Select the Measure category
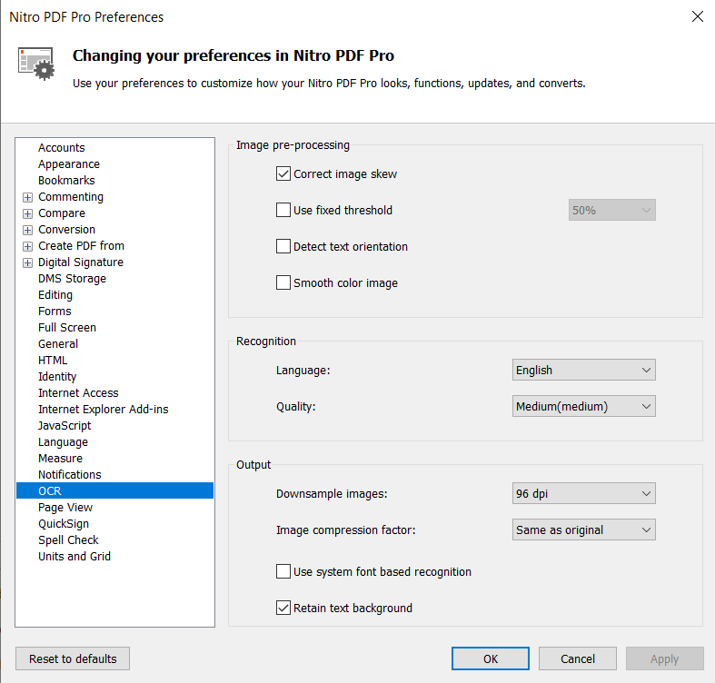The height and width of the screenshot is (683, 715). pyautogui.click(x=60, y=459)
